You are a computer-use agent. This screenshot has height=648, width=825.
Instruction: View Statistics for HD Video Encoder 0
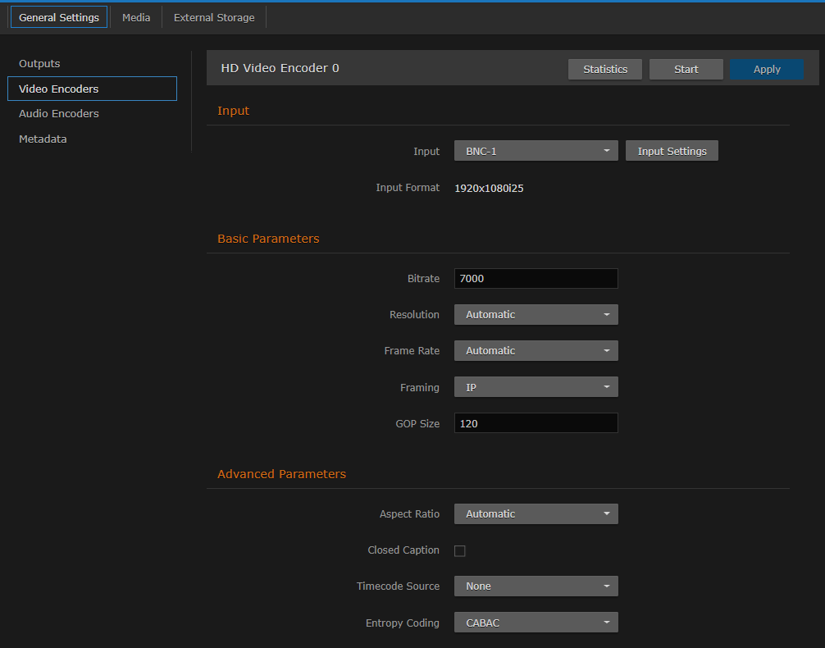coord(604,69)
